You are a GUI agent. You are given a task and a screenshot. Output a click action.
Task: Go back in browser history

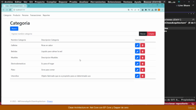click(x=3, y=10)
